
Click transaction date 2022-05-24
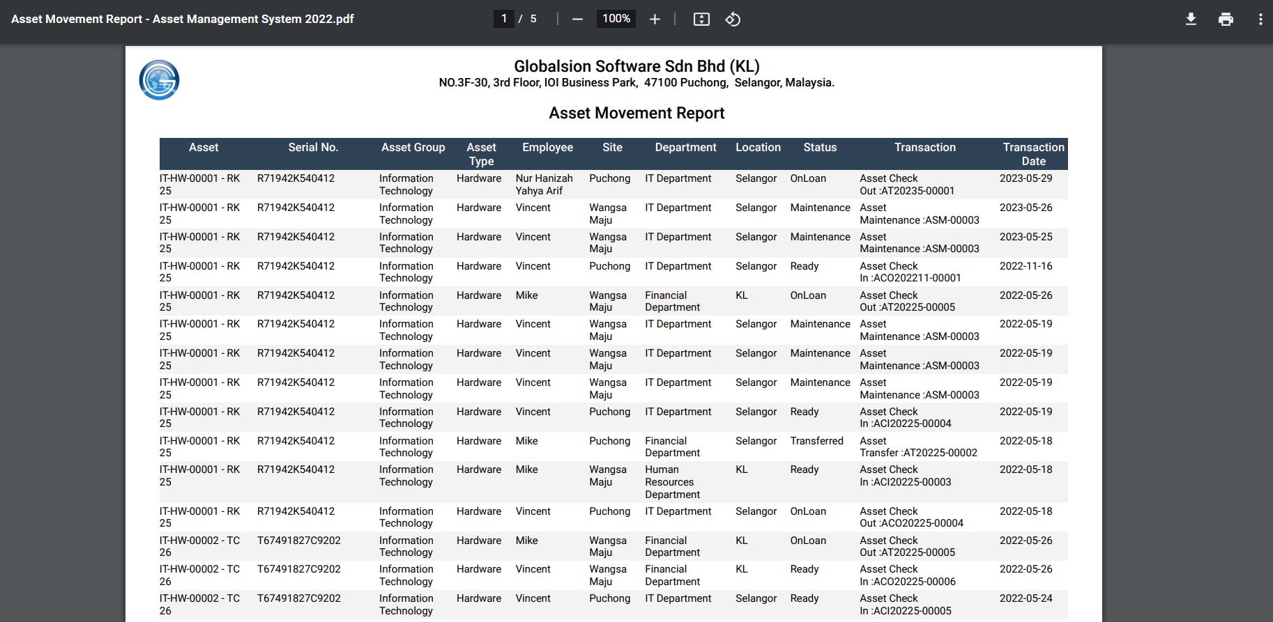[x=1026, y=598]
